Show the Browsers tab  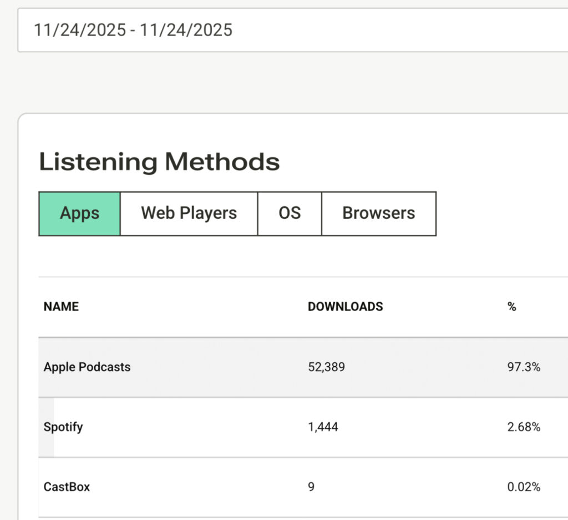pos(378,213)
